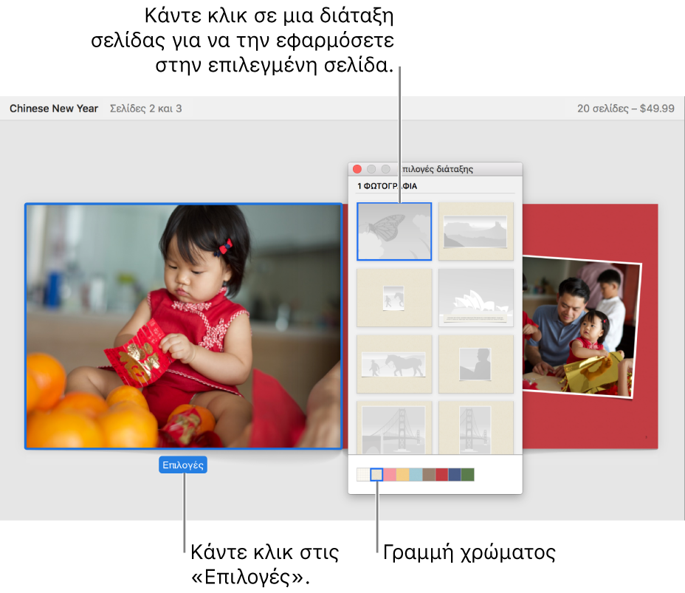Select the dark blue background swatch
The image size is (685, 593).
(455, 475)
